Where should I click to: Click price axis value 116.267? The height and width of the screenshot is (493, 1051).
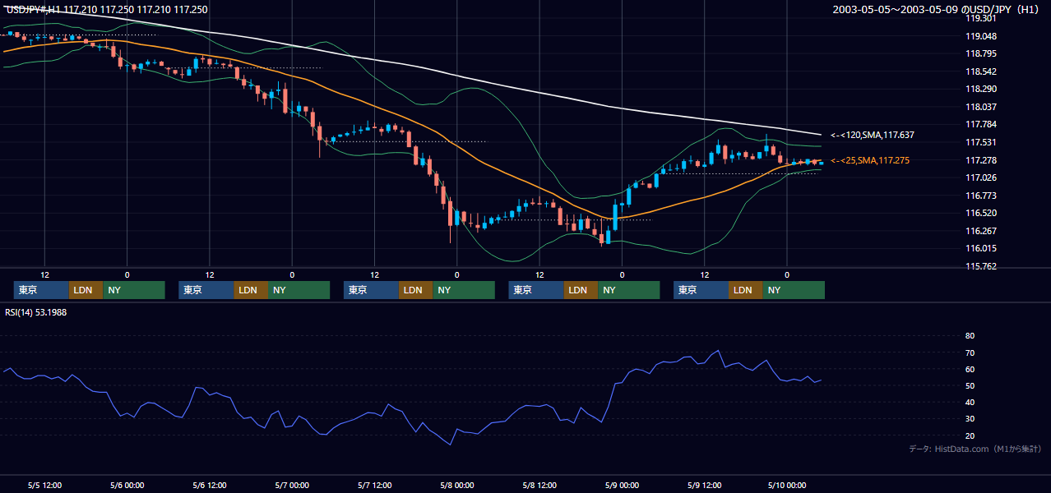click(979, 231)
